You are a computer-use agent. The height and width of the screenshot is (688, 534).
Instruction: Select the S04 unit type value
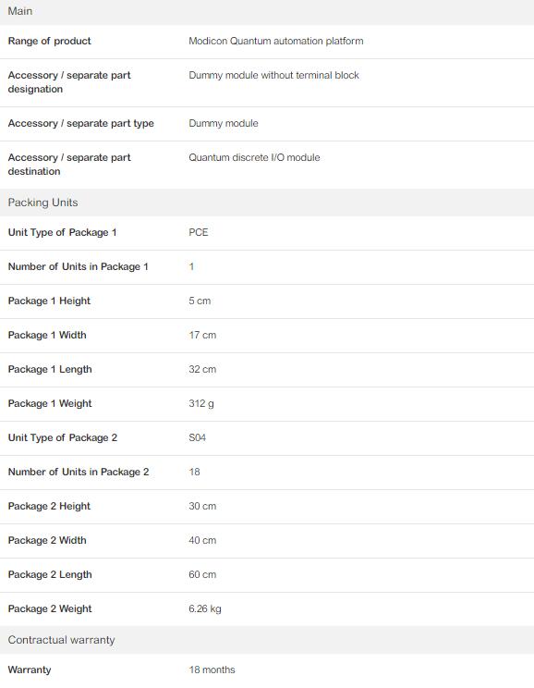point(198,437)
